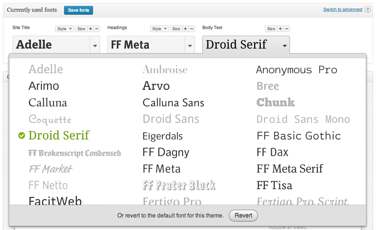The height and width of the screenshot is (230, 376).
Task: Click the green checkmark beside Droid Serif
Action: 22,136
